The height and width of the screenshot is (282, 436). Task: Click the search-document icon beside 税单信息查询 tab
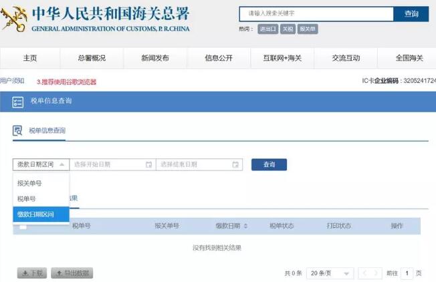coord(18,130)
